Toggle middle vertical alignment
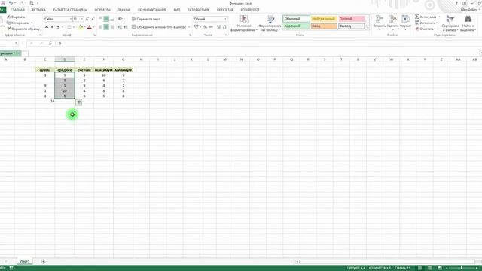Image resolution: width=482 pixels, height=271 pixels. 106,19
